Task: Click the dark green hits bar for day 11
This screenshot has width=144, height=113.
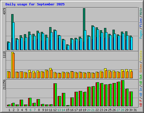Action: tap(50, 30)
